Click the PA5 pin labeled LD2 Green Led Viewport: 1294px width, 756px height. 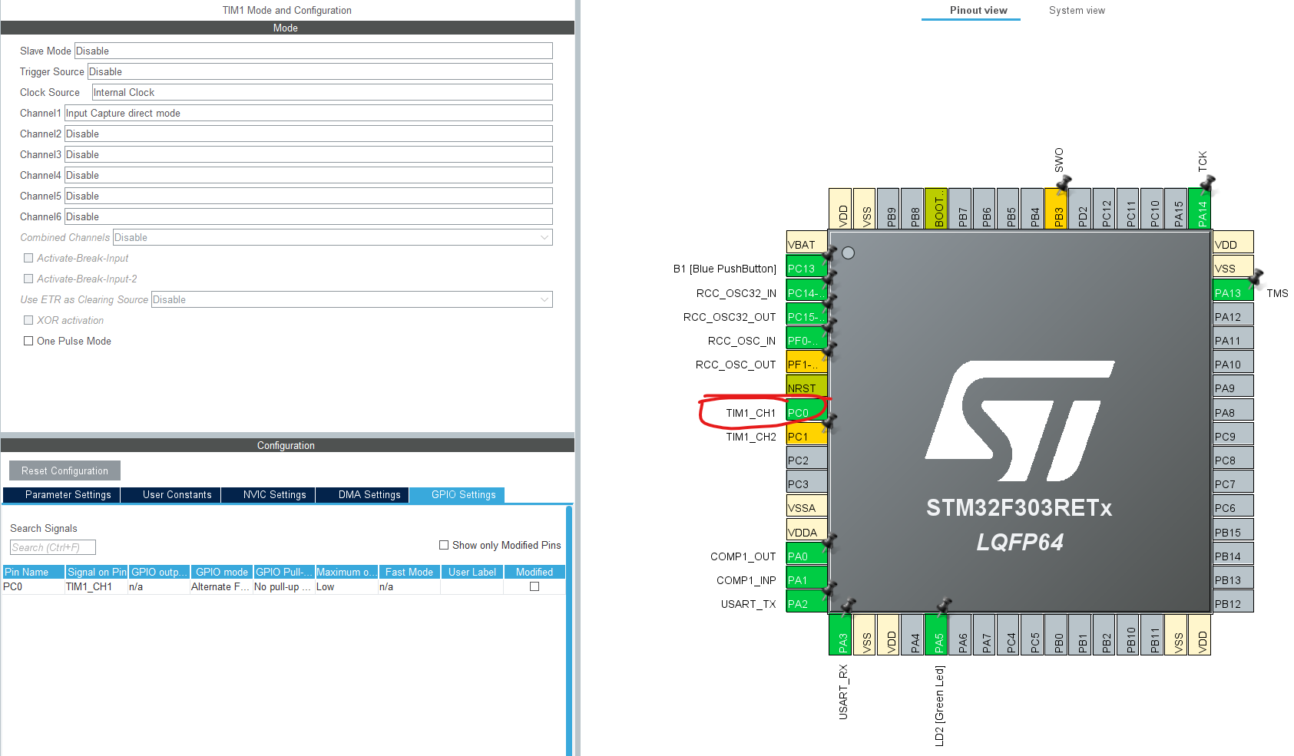click(x=938, y=636)
